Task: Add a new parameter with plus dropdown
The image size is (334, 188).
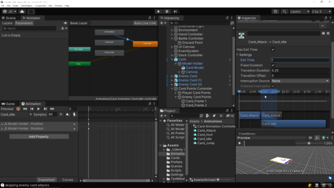Action: coord(64,28)
